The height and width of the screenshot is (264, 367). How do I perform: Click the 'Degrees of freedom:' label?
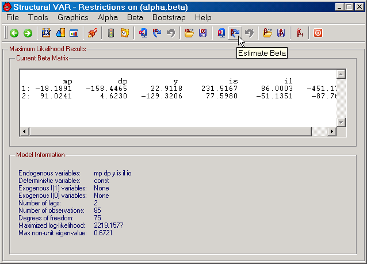46,218
